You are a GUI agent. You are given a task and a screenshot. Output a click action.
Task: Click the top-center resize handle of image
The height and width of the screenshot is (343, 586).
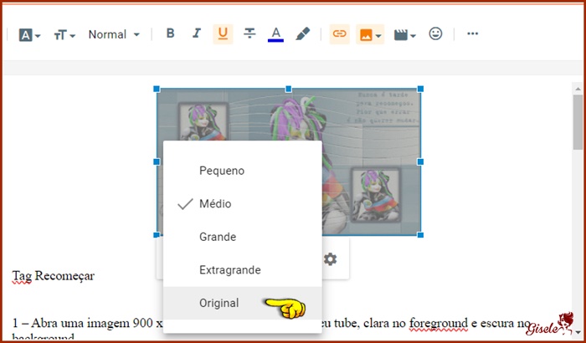[x=289, y=89]
